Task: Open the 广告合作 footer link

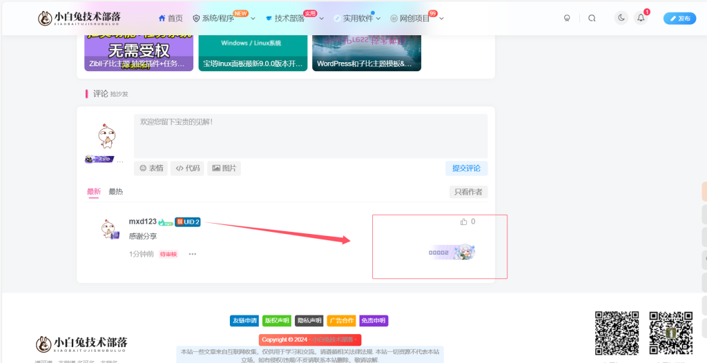Action: click(341, 321)
